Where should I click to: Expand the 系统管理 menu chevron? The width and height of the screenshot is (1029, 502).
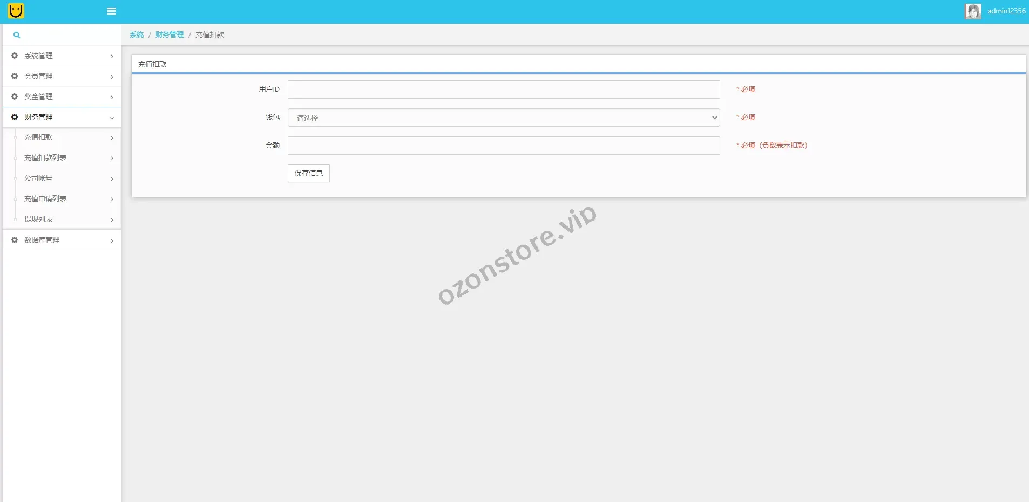point(112,56)
